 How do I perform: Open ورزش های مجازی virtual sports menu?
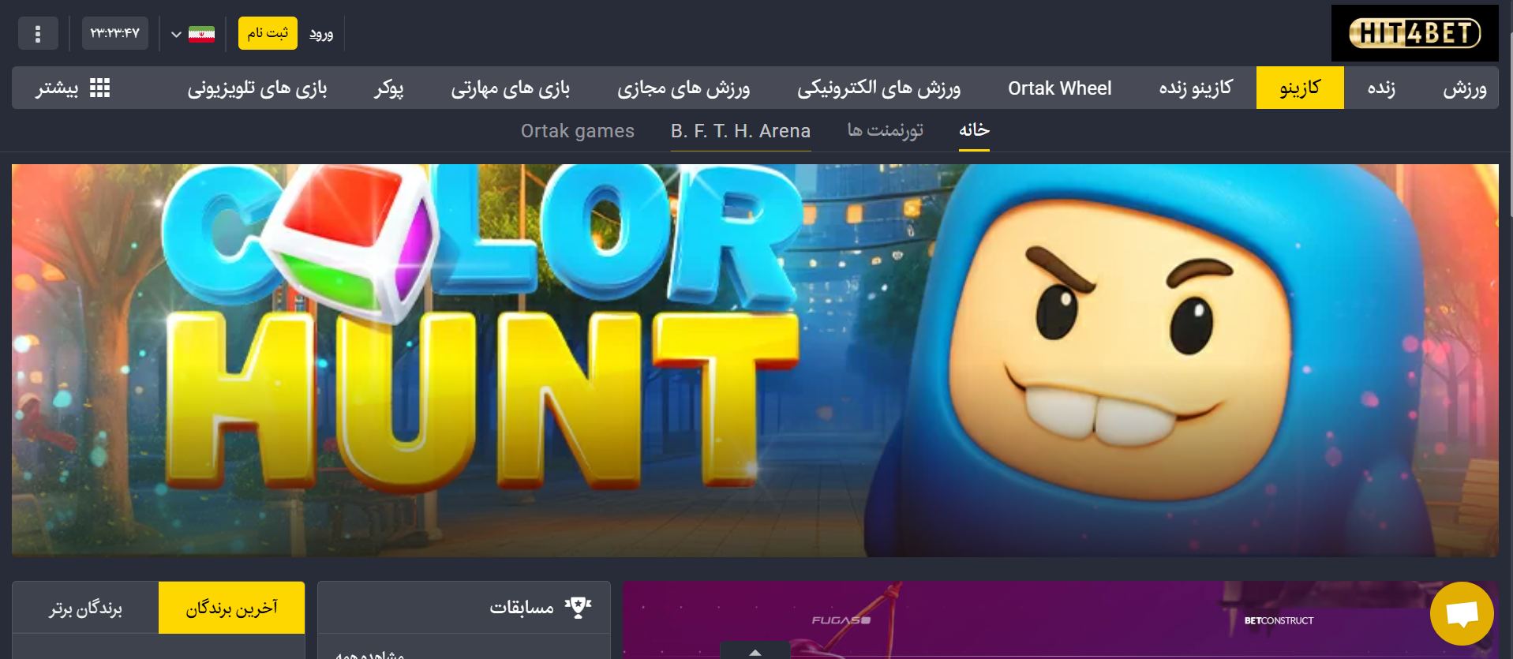(x=683, y=88)
